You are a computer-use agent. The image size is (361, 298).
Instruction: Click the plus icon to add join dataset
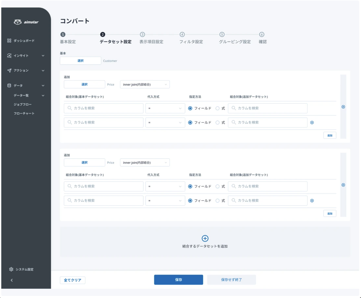(x=205, y=238)
